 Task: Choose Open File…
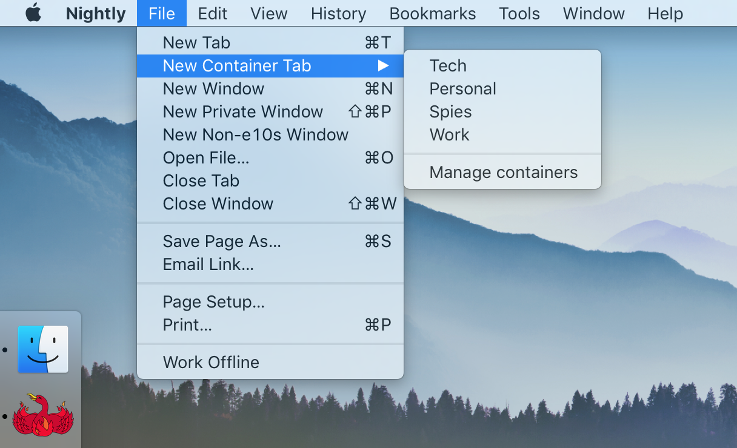tap(270, 157)
